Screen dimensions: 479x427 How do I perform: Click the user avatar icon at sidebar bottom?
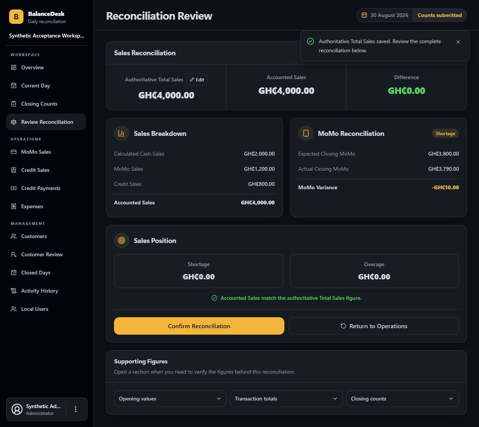(17, 409)
